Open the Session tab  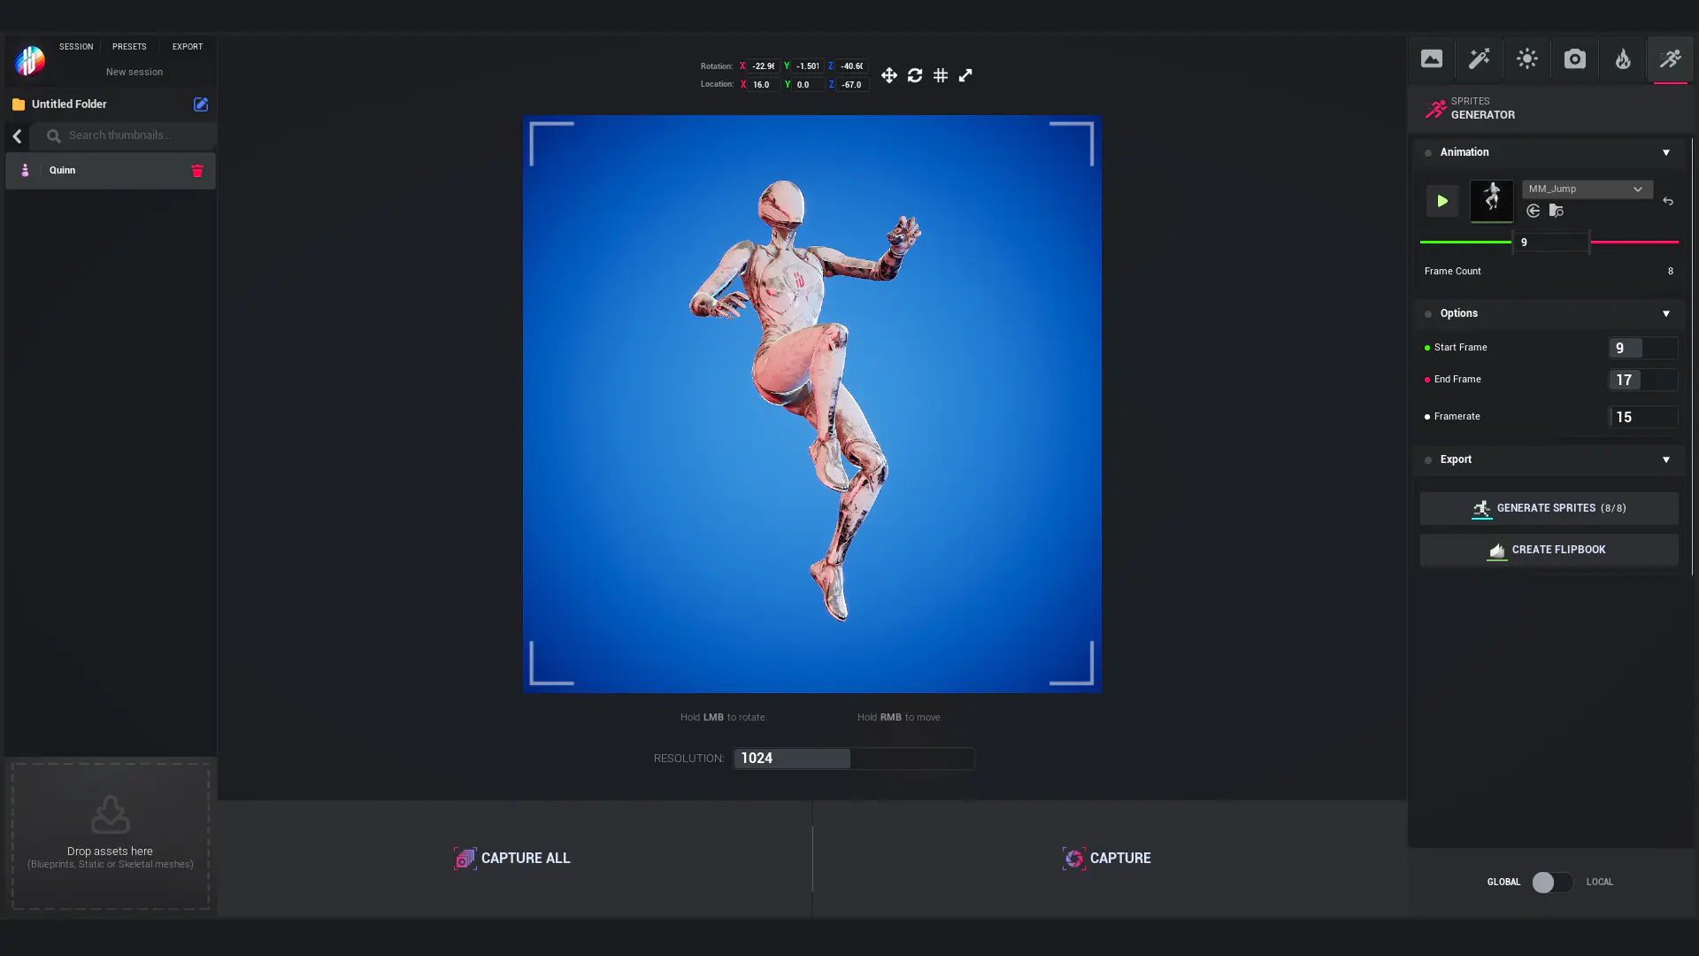click(76, 47)
